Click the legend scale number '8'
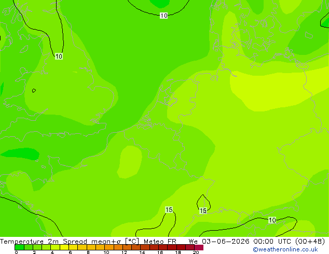Screen dimensions: 329x254 (x=88, y=252)
